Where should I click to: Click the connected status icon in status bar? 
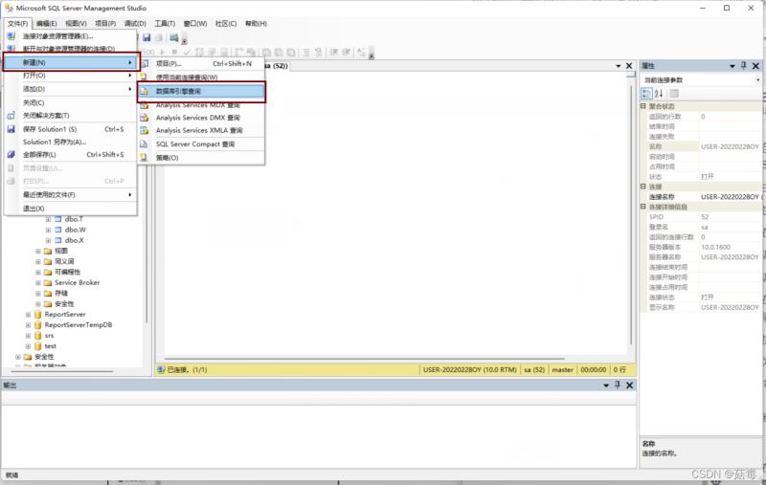pos(161,370)
